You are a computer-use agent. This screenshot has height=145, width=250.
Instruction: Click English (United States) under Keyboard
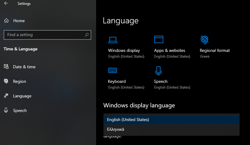[126, 87]
